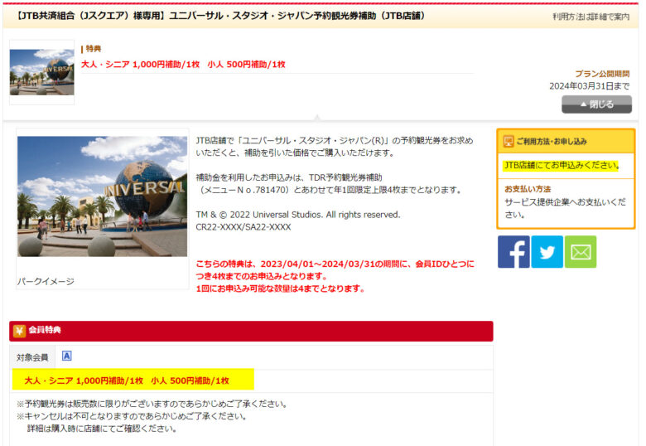The width and height of the screenshot is (646, 446).
Task: Open the small Universal globe thumbnail
Action: (x=41, y=72)
